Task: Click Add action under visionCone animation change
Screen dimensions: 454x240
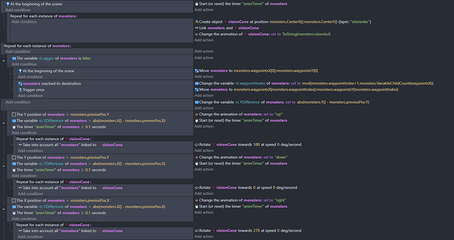Action: (204, 40)
